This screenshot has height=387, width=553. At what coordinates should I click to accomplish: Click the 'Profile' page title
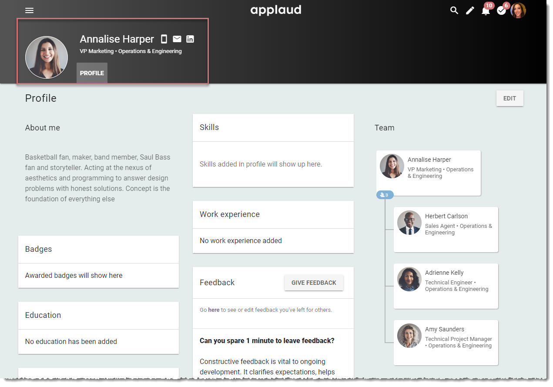(41, 98)
